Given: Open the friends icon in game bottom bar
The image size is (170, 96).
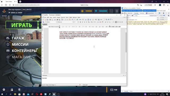Looking at the screenshot, I should (x=12, y=90).
